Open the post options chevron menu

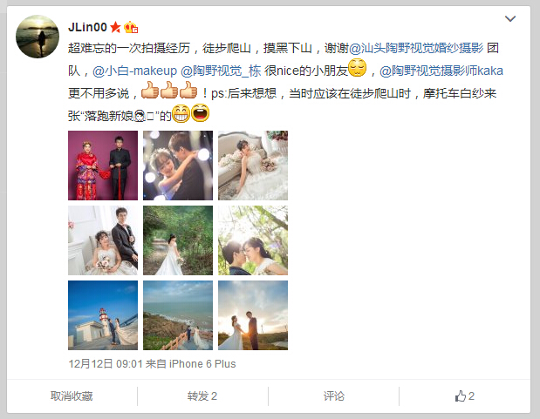point(510,18)
